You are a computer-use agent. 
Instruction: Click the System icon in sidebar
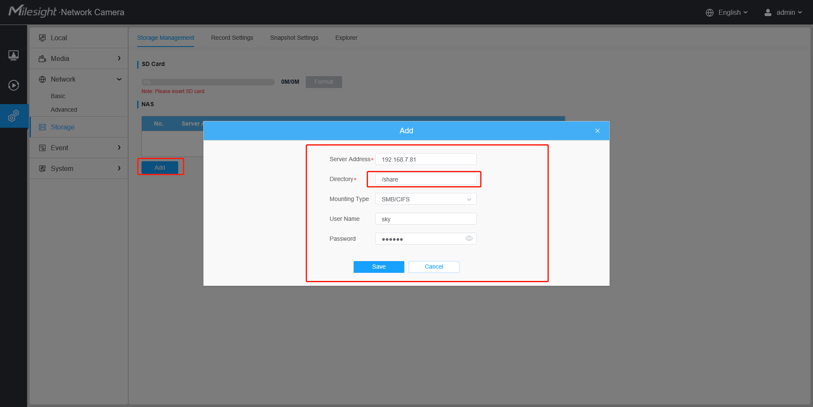click(42, 168)
